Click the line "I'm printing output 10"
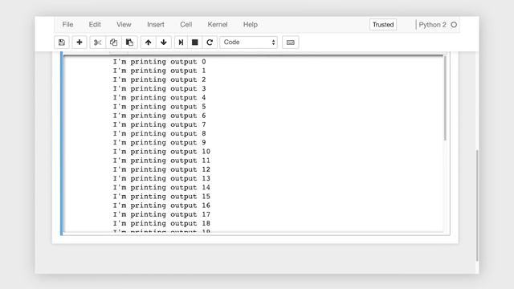 click(161, 152)
